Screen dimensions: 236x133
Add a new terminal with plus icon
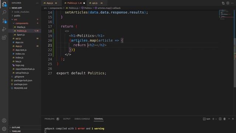tap(213, 119)
